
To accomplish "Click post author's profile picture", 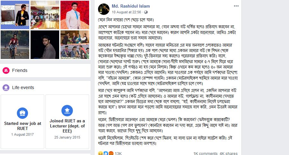I will 104,9.
